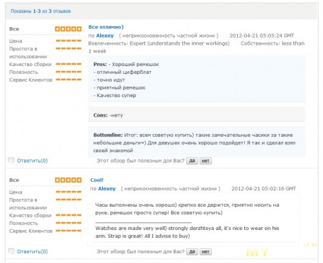
Task: Click the five-star overall rating of the first review
Action: coord(68,29)
